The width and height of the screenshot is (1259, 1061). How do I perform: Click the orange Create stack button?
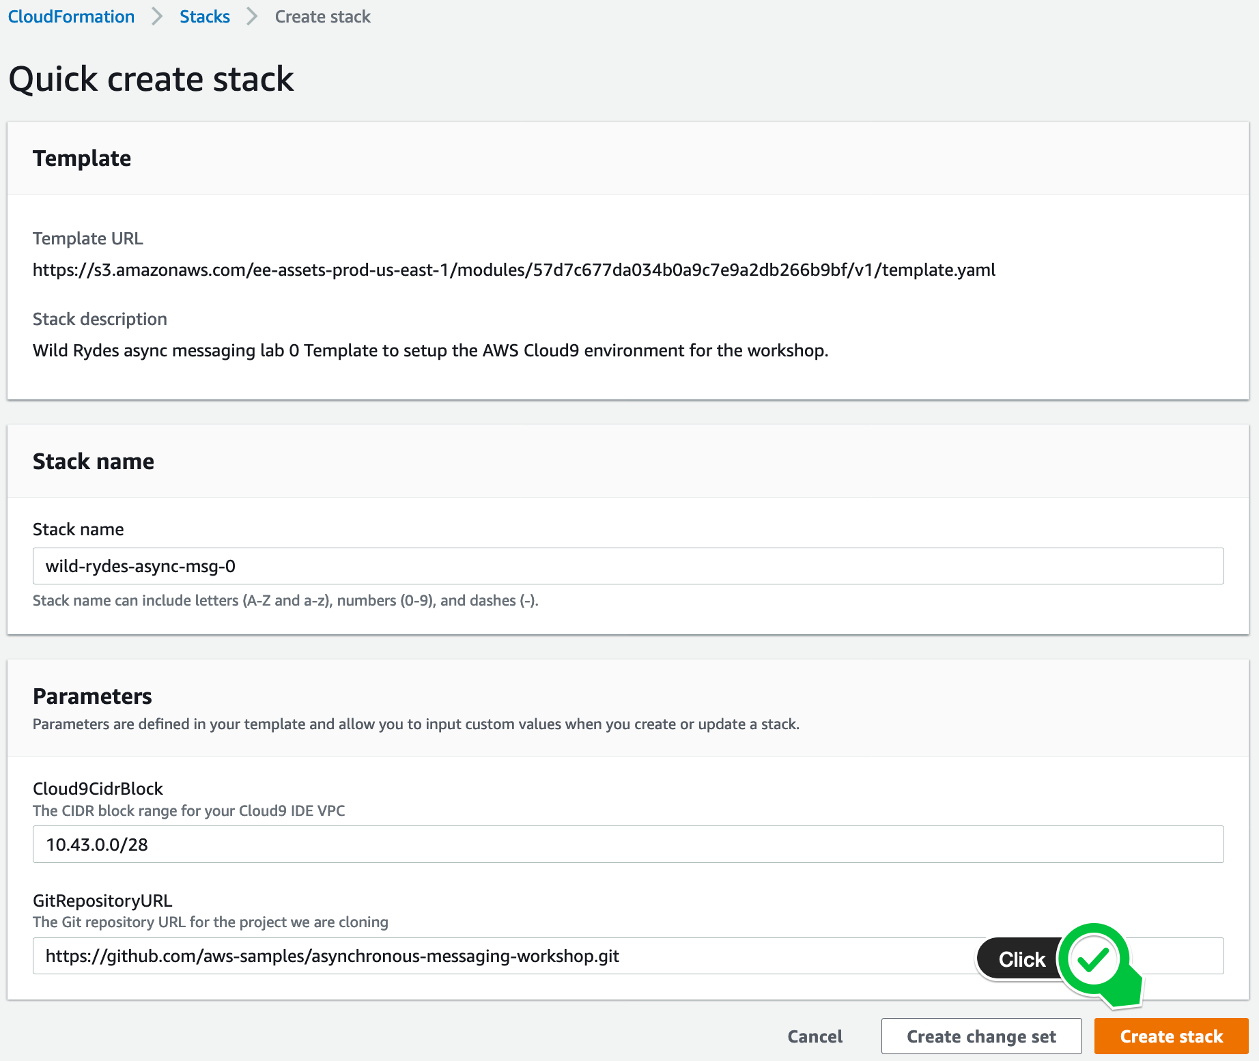[x=1171, y=1036]
